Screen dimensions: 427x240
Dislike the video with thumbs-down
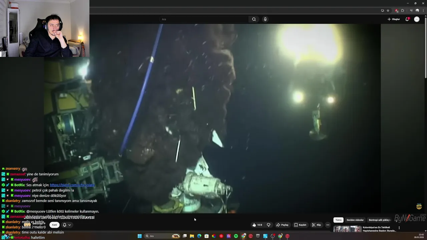point(269,225)
